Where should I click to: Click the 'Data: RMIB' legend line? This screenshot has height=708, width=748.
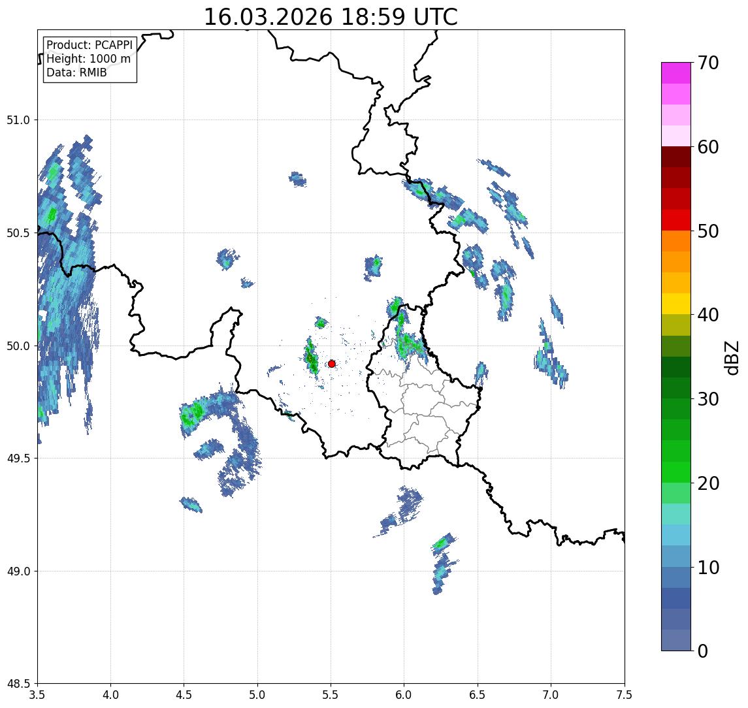(x=76, y=72)
